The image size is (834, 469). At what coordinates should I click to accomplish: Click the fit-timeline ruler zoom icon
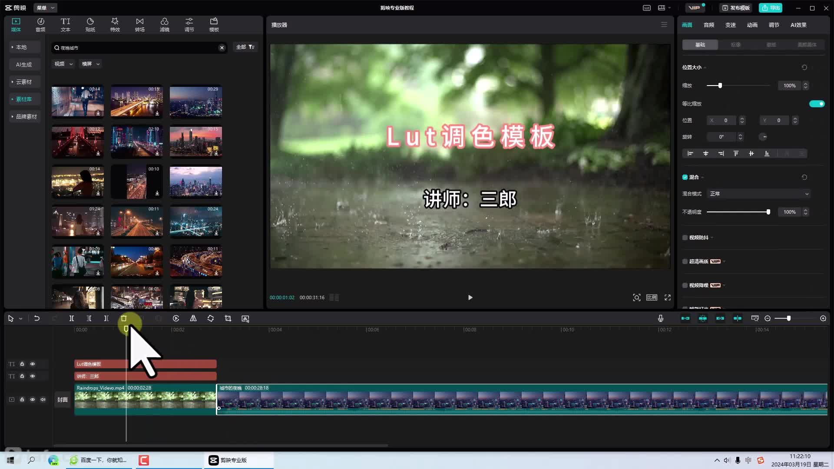tap(755, 318)
